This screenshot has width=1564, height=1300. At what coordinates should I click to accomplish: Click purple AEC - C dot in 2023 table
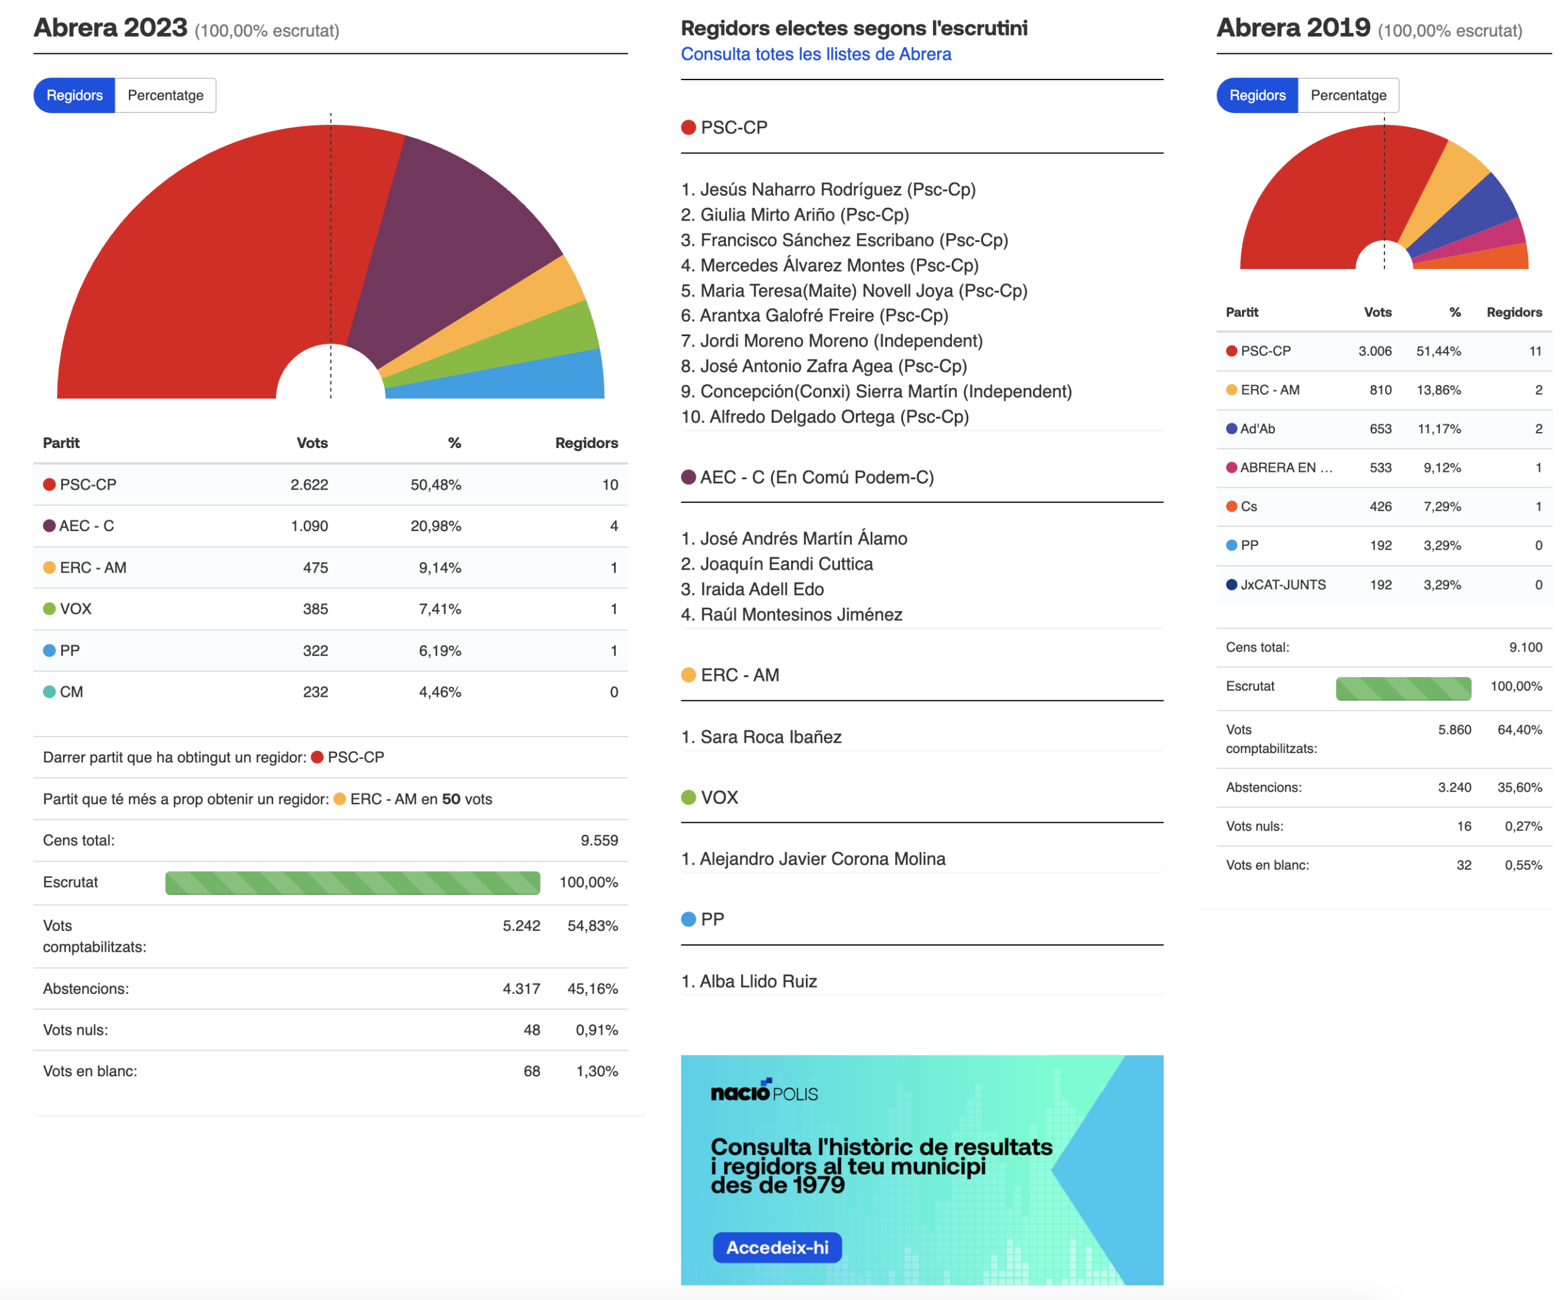pyautogui.click(x=49, y=526)
